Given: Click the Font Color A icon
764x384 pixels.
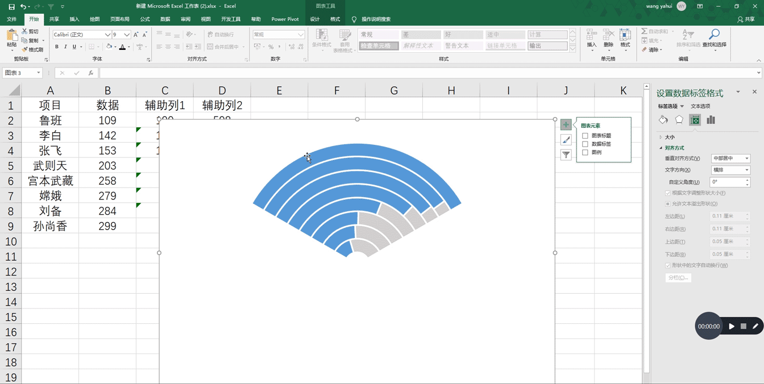Looking at the screenshot, I should coord(122,47).
